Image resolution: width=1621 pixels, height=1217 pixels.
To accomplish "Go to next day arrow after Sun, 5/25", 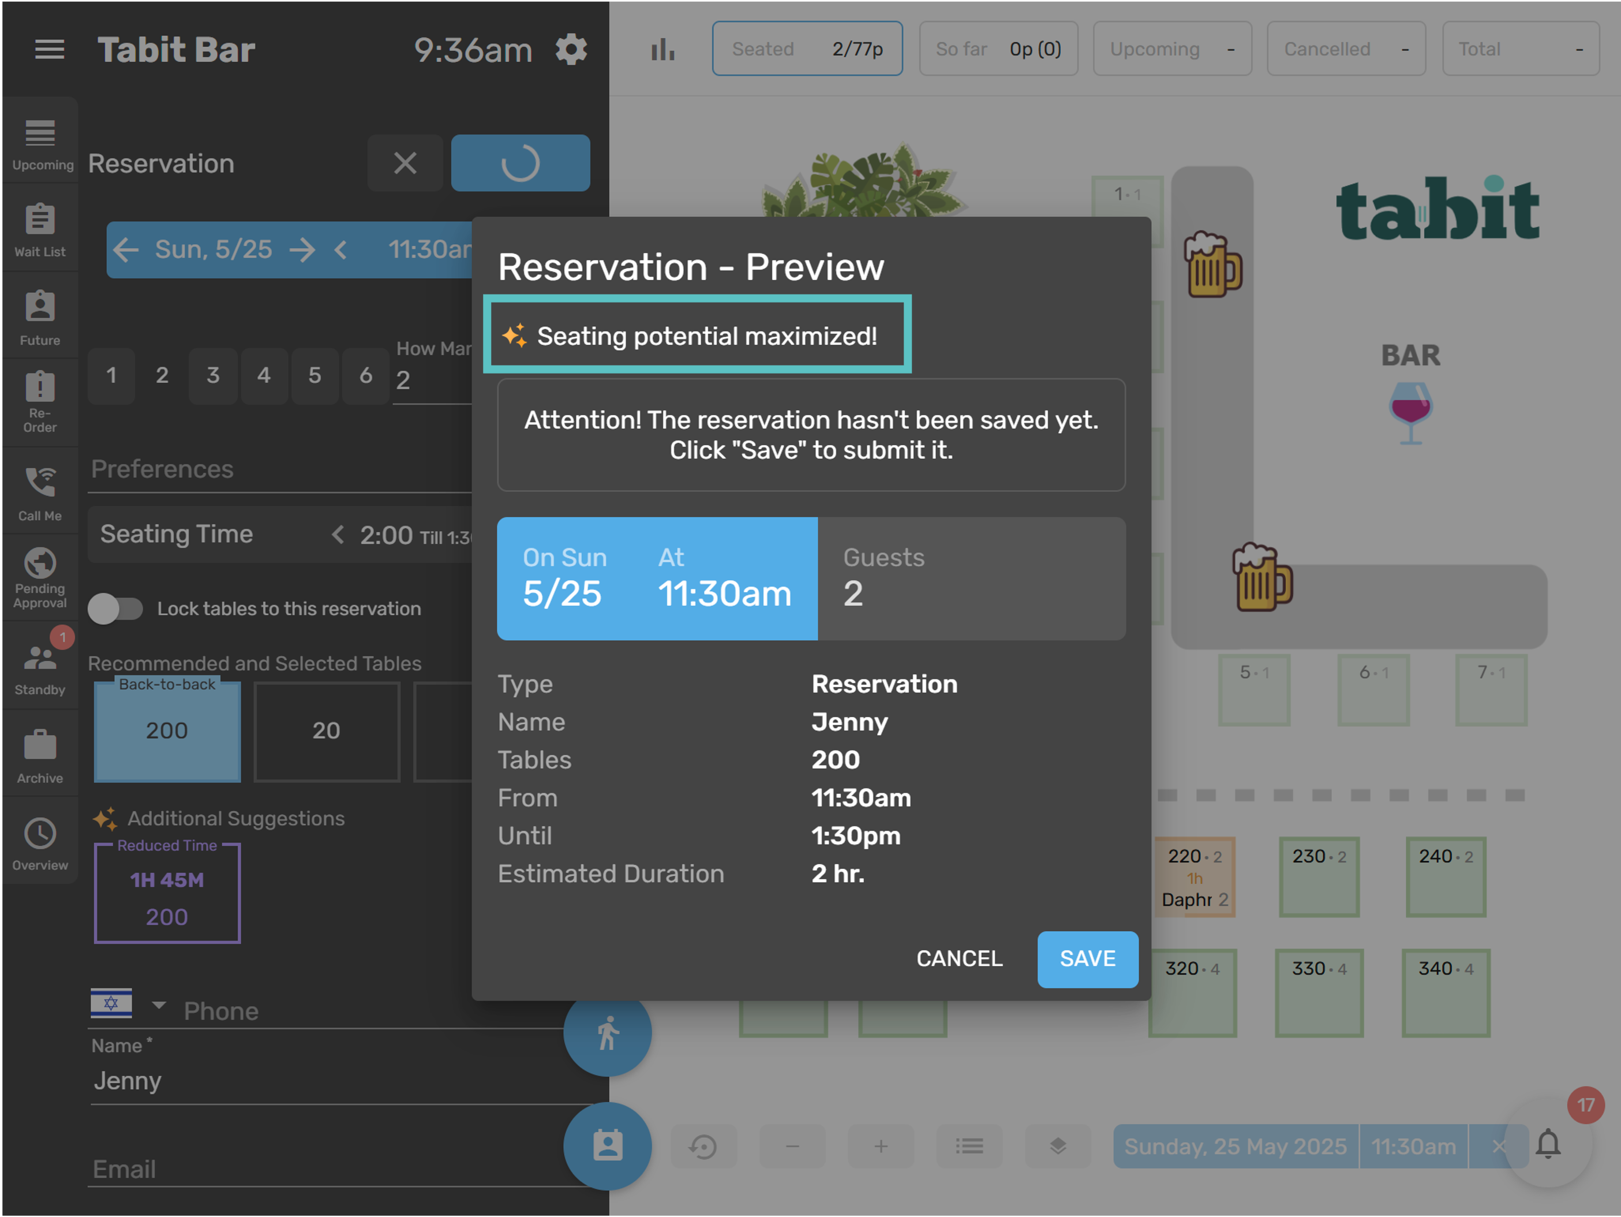I will pyautogui.click(x=302, y=250).
